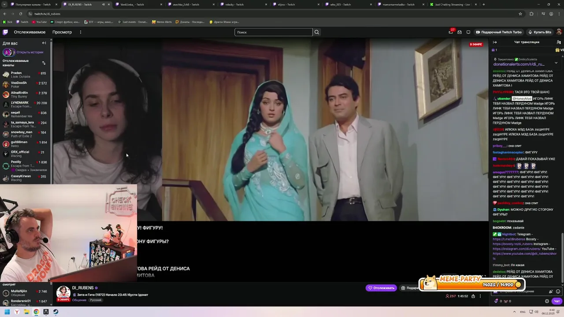The height and width of the screenshot is (317, 564).
Task: Open the Last events bookmark
Action: coord(133,22)
